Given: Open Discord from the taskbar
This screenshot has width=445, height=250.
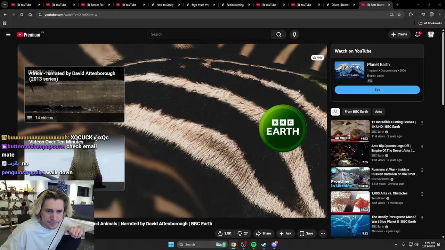Looking at the screenshot, I should click(x=274, y=244).
